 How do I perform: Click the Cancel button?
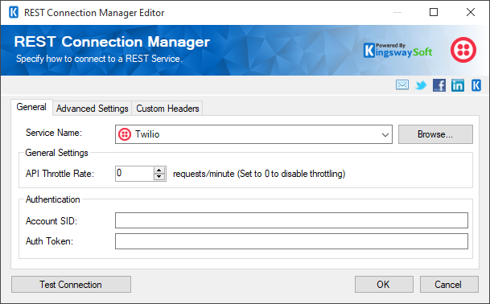[449, 285]
